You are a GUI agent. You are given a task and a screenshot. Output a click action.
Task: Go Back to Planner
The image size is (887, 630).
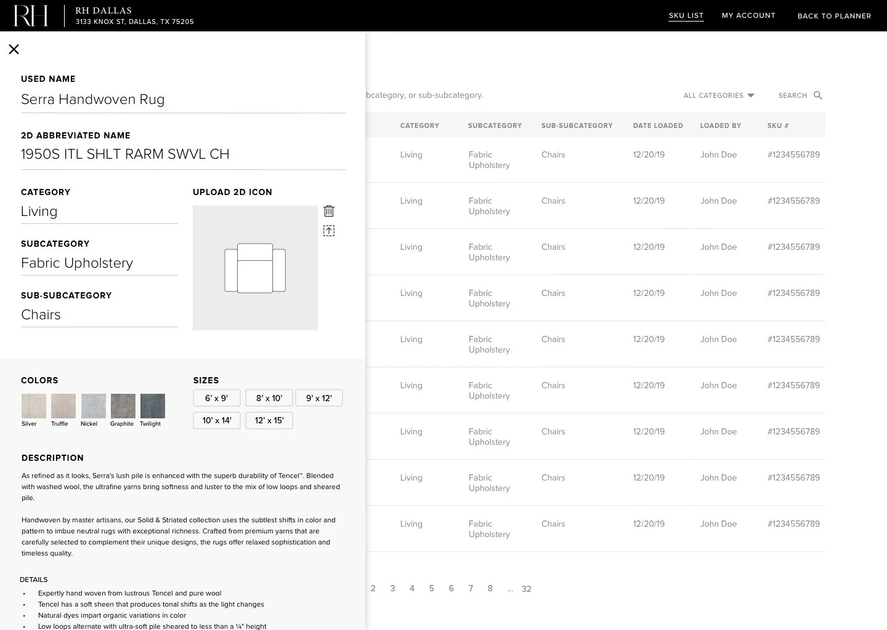(834, 16)
